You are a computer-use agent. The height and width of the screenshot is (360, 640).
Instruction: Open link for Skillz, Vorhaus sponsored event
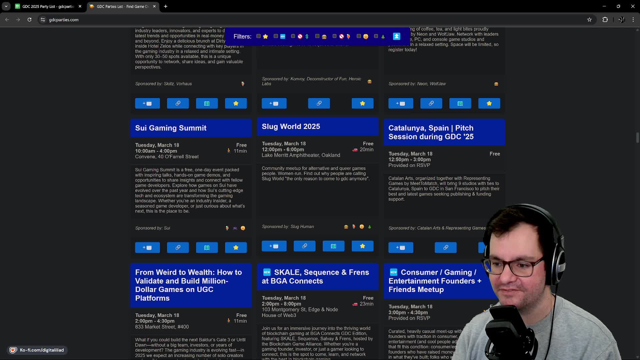178,103
